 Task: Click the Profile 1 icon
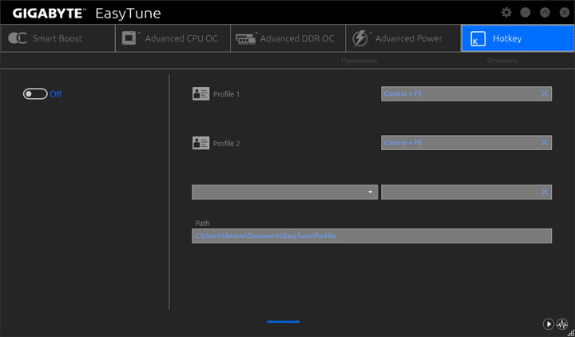pos(200,94)
